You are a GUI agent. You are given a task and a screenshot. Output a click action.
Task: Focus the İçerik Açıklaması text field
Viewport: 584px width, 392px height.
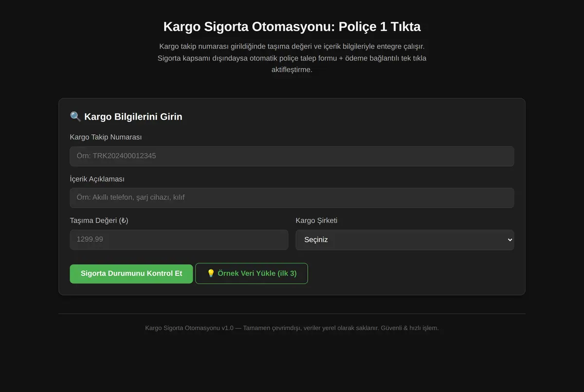(x=292, y=197)
